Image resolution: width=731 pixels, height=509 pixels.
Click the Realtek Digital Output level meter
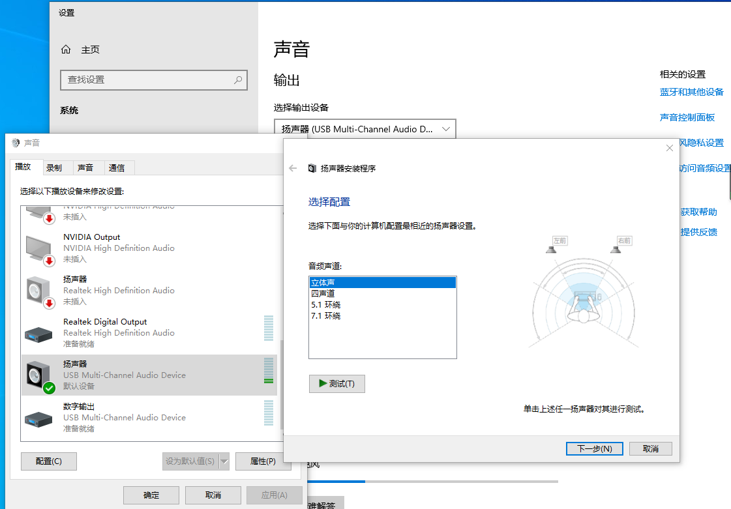point(269,328)
